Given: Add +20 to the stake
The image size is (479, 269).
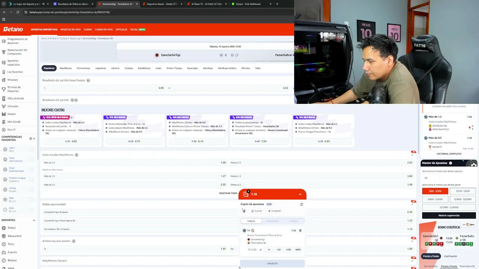Looking at the screenshot, I should point(278,250).
